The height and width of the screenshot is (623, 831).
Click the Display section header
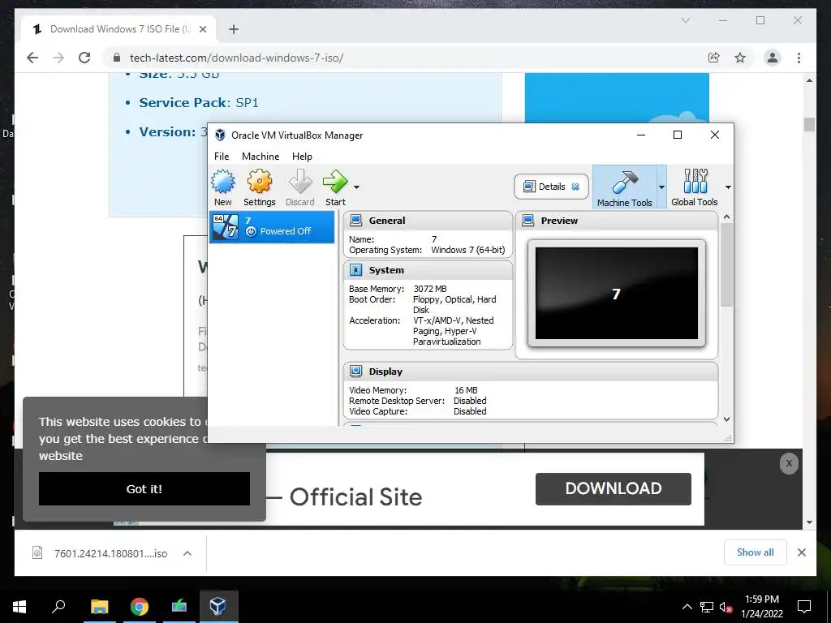tap(531, 372)
